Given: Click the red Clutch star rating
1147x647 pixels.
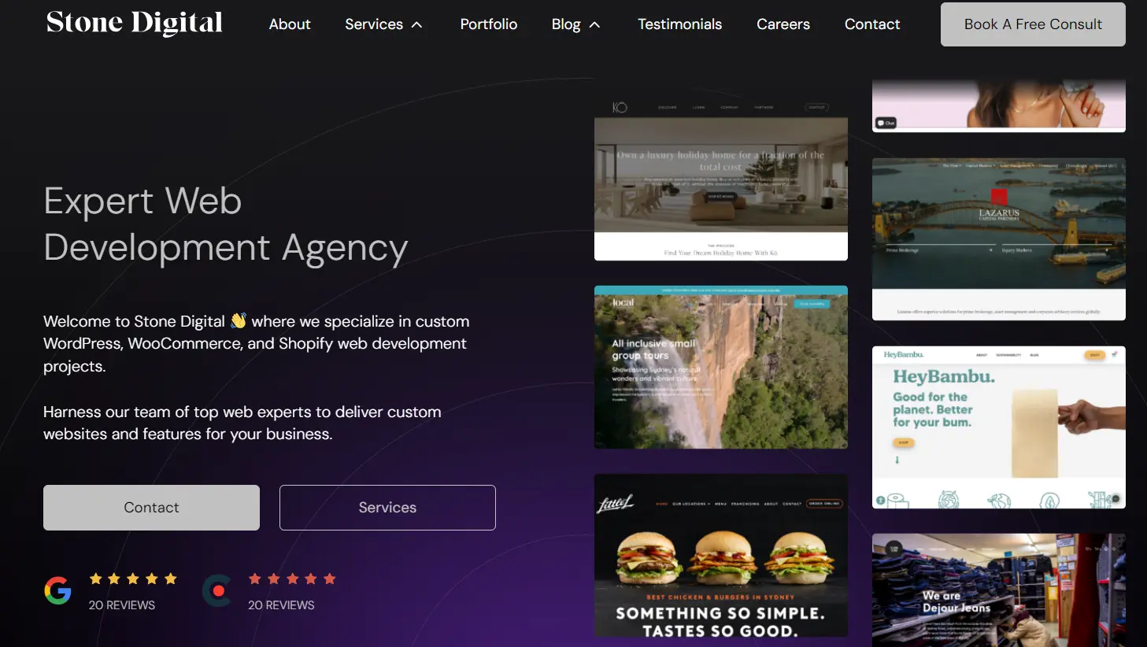Looking at the screenshot, I should pos(292,579).
